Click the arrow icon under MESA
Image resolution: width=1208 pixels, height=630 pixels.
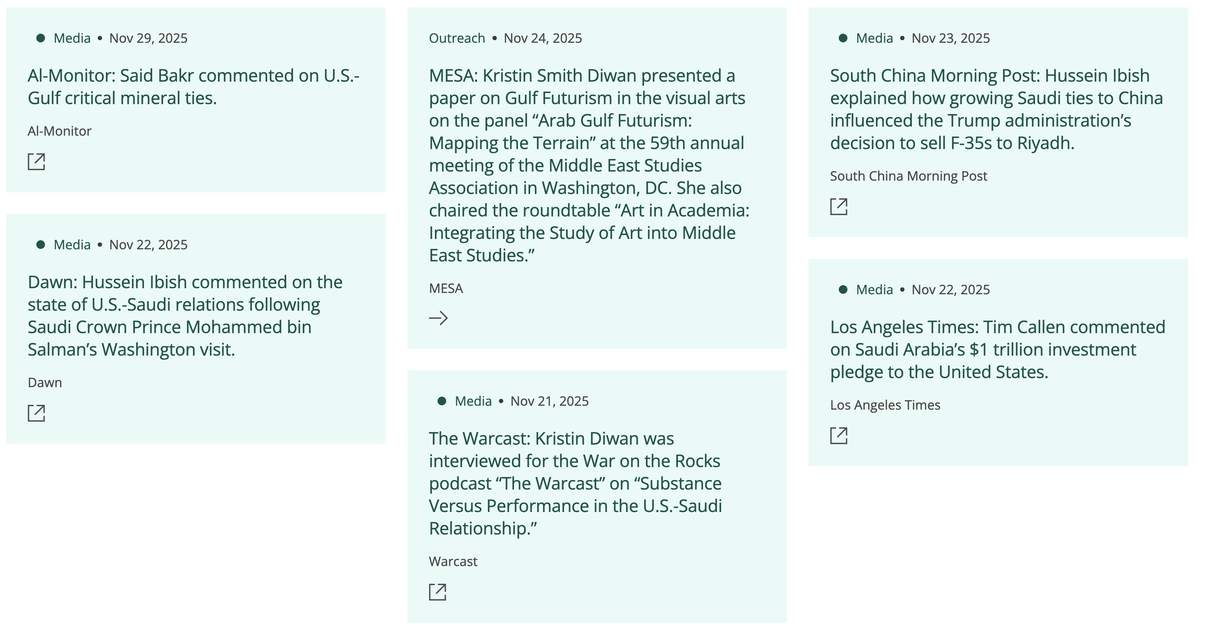click(438, 318)
